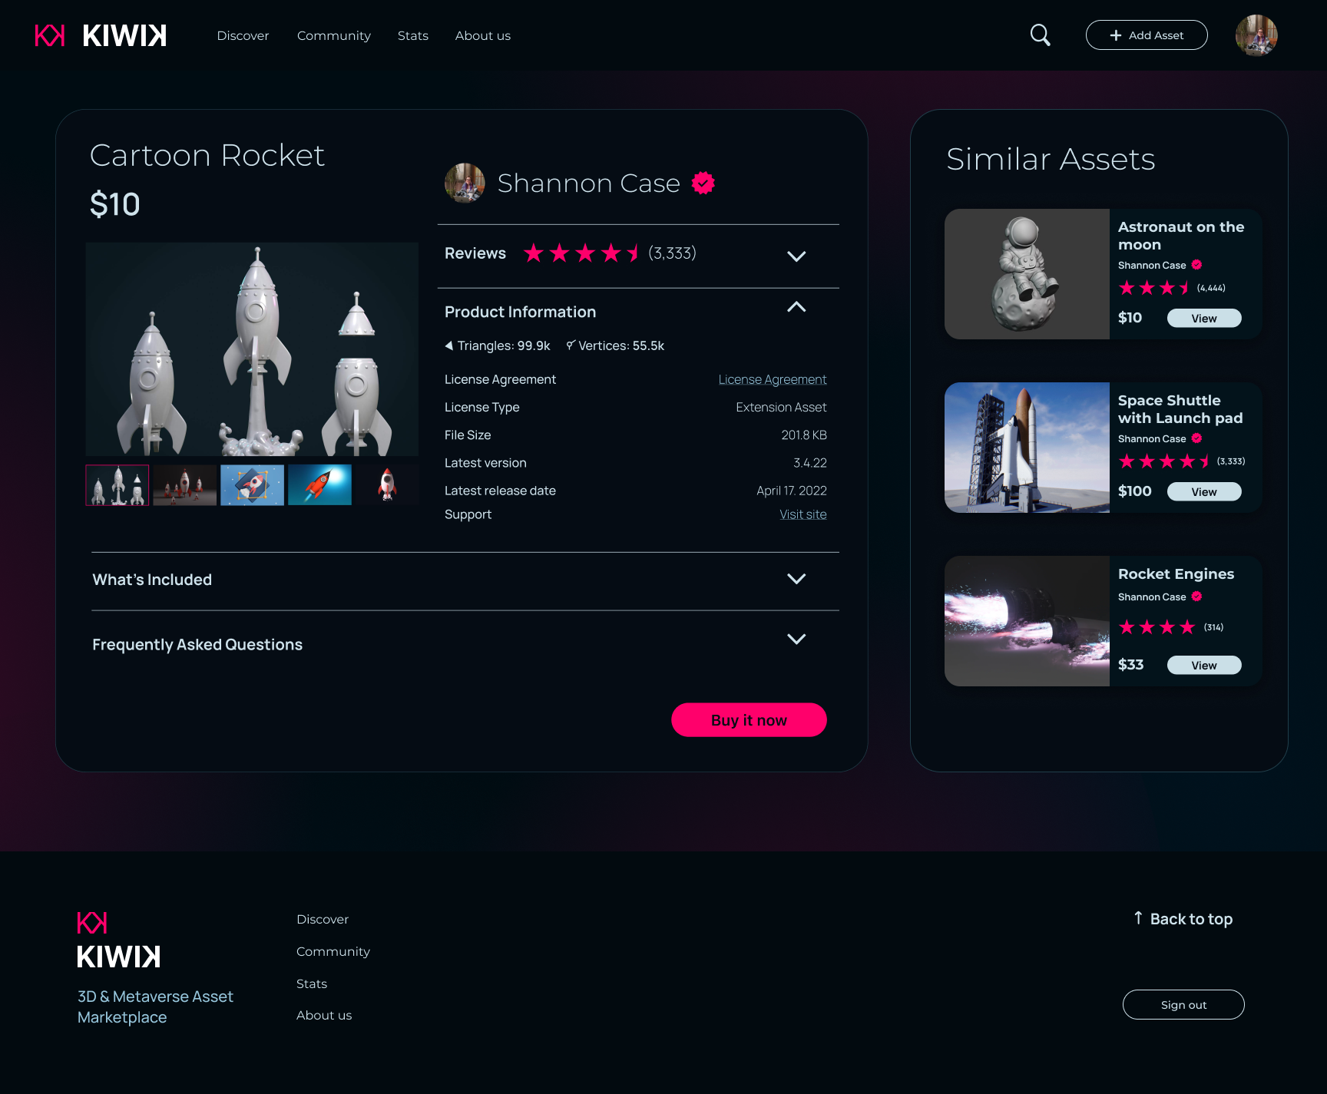
Task: Click your account avatar in the top right
Action: click(1256, 35)
